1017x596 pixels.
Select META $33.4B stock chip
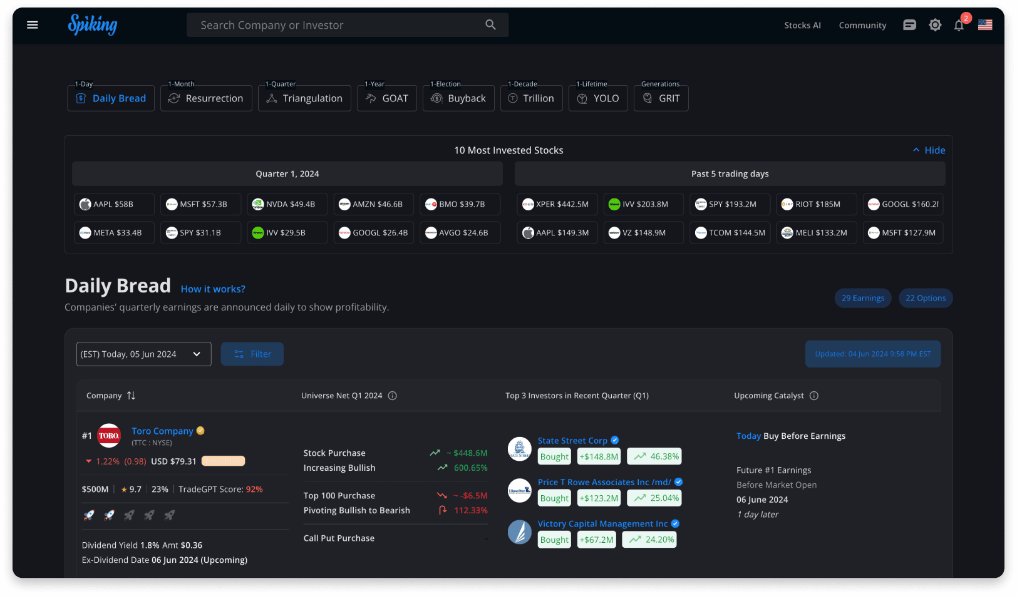pyautogui.click(x=114, y=233)
